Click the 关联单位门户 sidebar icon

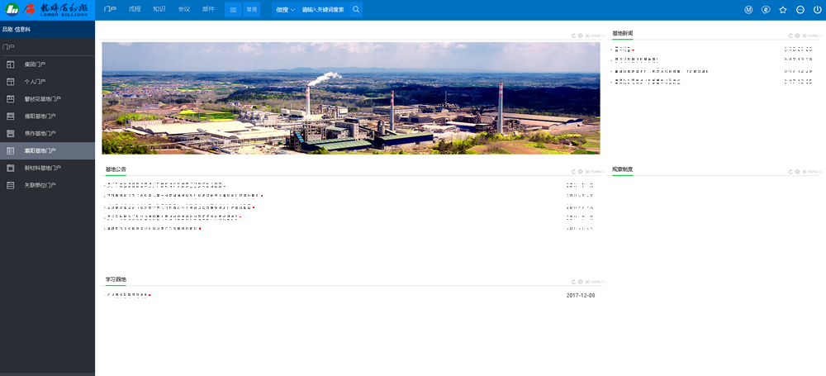click(x=10, y=186)
